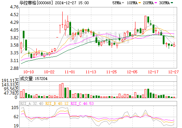Select the 12-17 date axis label

[x=153, y=72]
